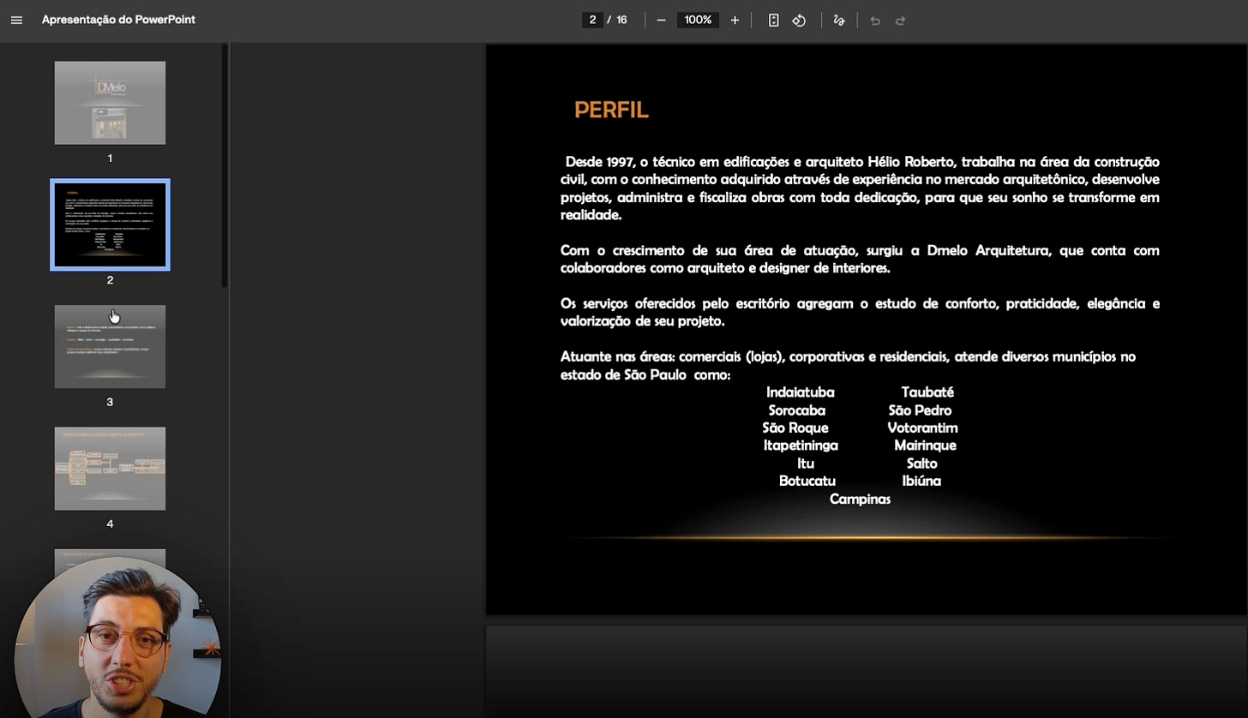
Task: Rotate the document counterclockwise
Action: (799, 20)
